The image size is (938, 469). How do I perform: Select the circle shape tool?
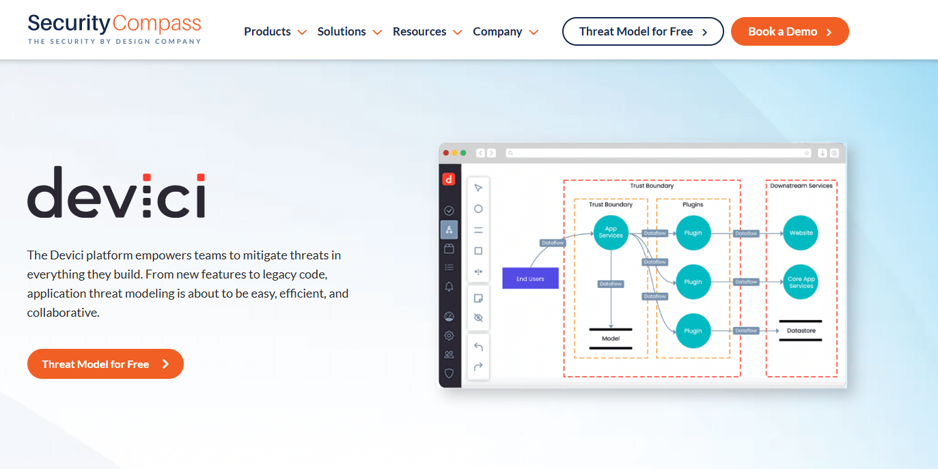(478, 209)
